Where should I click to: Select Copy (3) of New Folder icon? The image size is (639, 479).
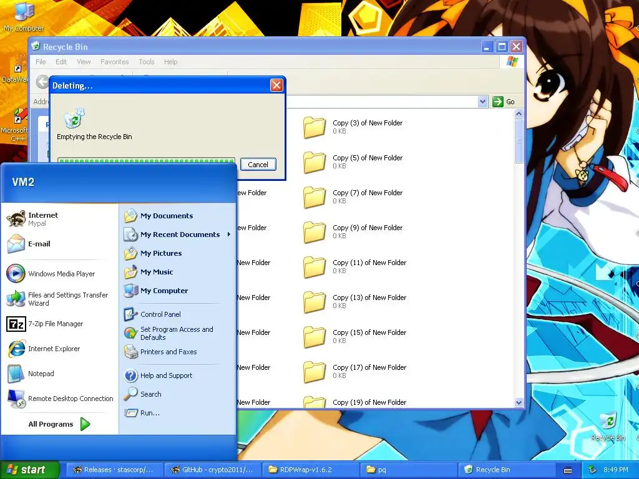[315, 127]
